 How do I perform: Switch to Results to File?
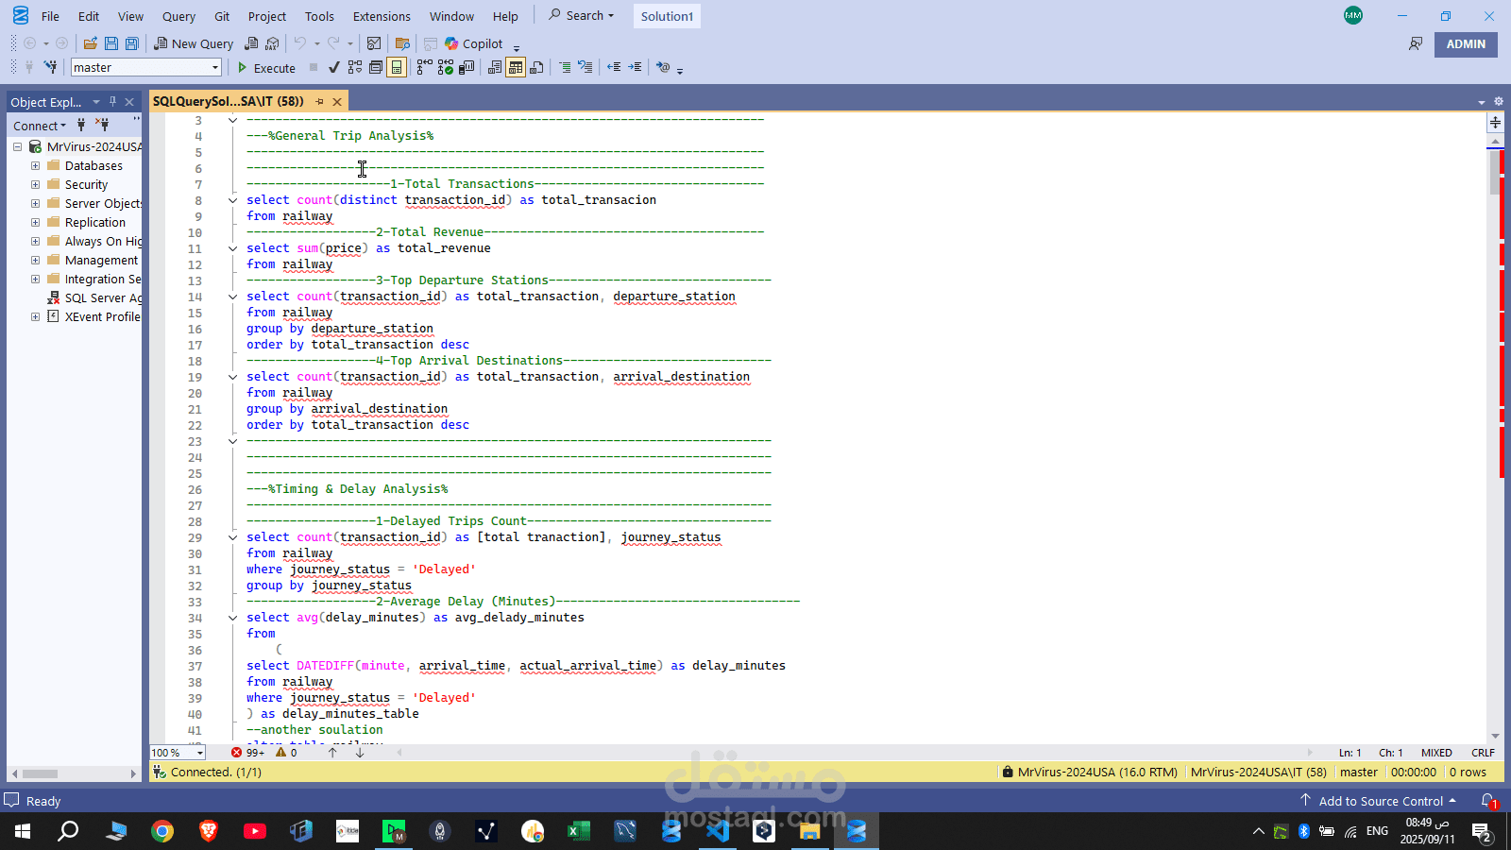[536, 67]
